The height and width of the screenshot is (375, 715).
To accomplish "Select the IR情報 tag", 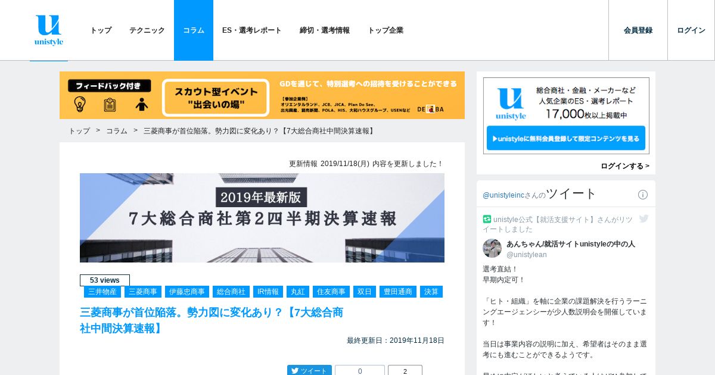I will (x=268, y=292).
